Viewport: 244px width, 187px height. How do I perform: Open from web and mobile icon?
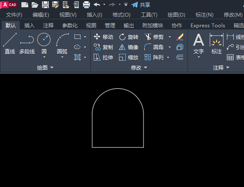coord(66,5)
